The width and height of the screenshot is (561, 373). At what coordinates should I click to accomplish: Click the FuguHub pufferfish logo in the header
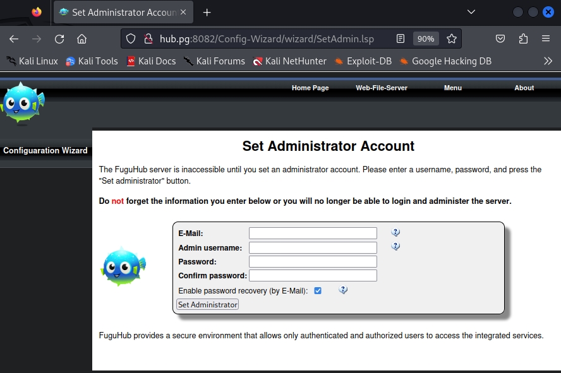(22, 104)
